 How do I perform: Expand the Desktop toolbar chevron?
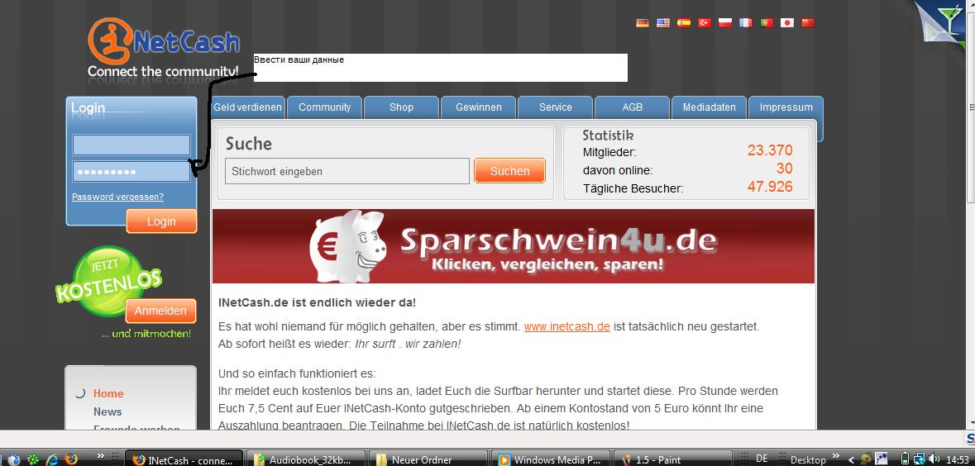[836, 455]
